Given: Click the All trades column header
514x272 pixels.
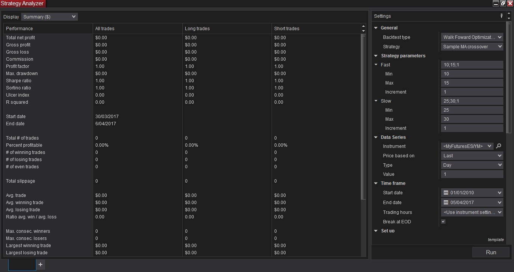Looking at the screenshot, I should [x=138, y=29].
